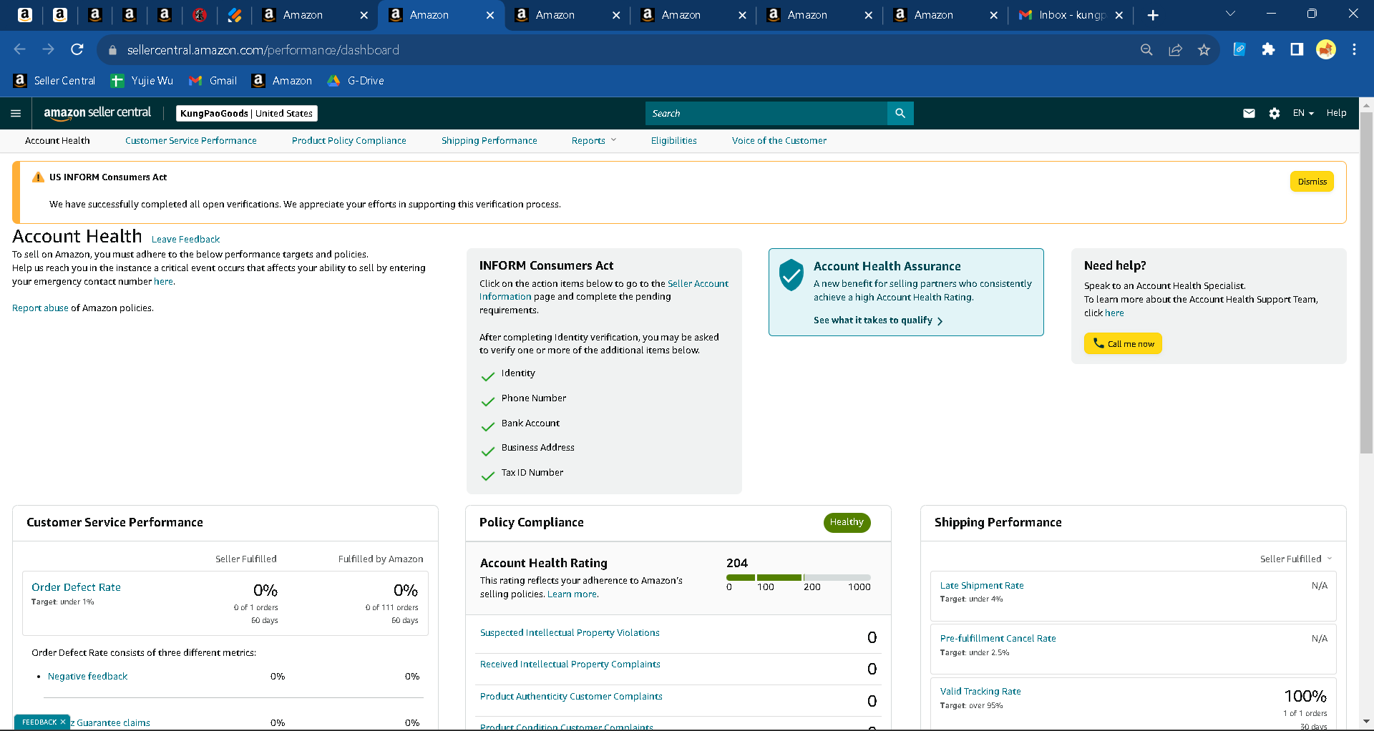Open the tab search chevron in title bar
1374x731 pixels.
1230,14
